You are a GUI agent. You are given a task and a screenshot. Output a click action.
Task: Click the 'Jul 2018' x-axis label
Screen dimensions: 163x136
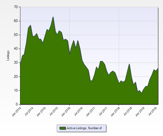128,111
